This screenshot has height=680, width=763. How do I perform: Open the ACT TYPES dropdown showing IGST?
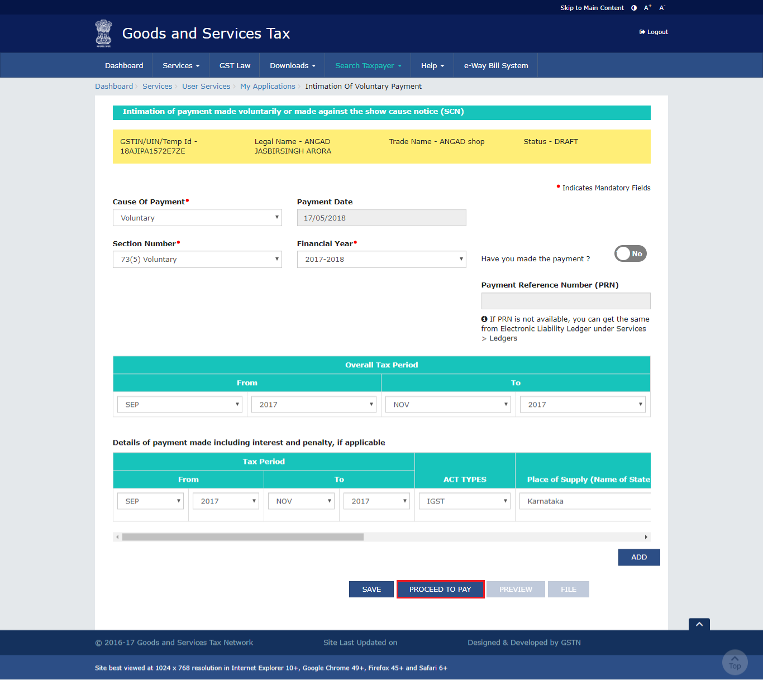[464, 501]
